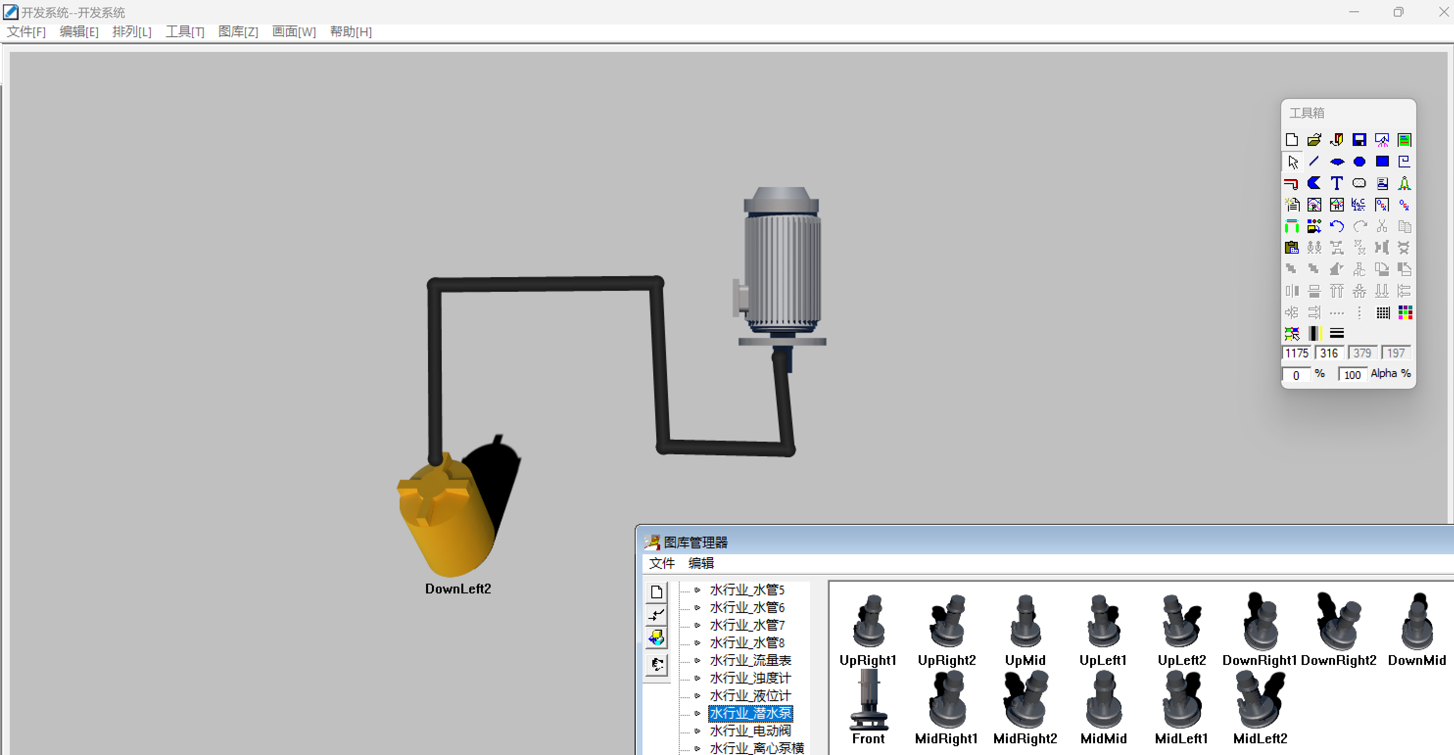1454x755 pixels.
Task: Click the pin edit icon in library manager sidebar
Action: (656, 615)
